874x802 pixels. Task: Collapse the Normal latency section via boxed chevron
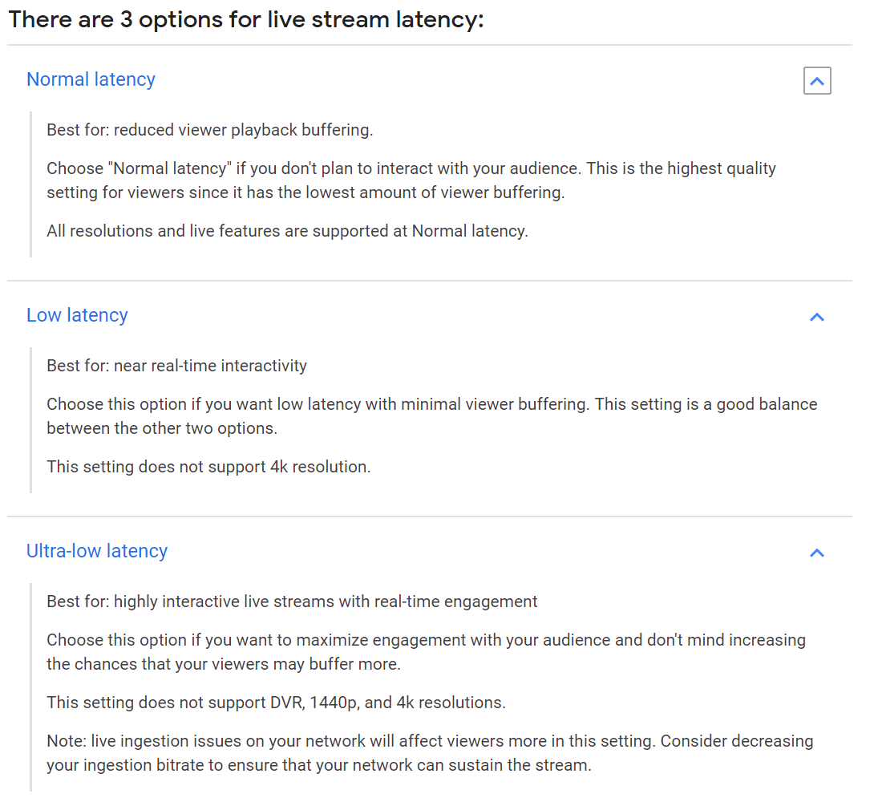pos(816,81)
